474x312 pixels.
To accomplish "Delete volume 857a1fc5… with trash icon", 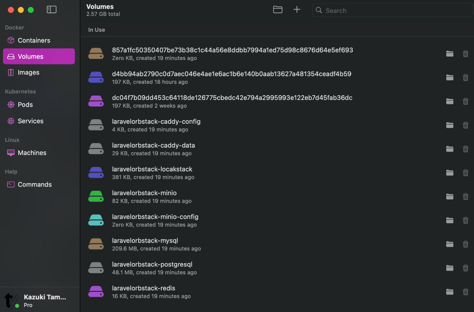I will pos(466,54).
